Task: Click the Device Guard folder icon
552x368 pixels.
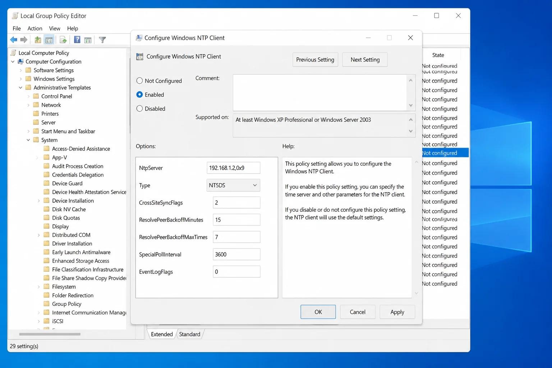Action: pos(46,183)
